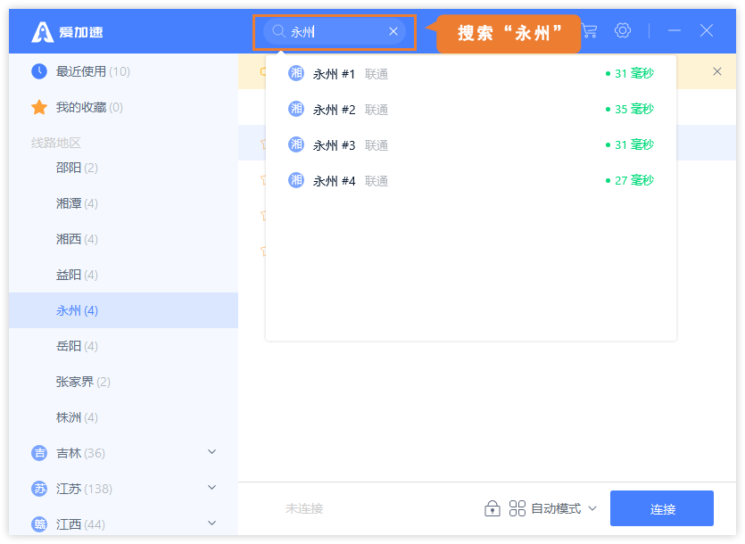Screen dimensions: 745x544
Task: Click the 湘 icon beside 永州 #2
Action: (x=296, y=109)
